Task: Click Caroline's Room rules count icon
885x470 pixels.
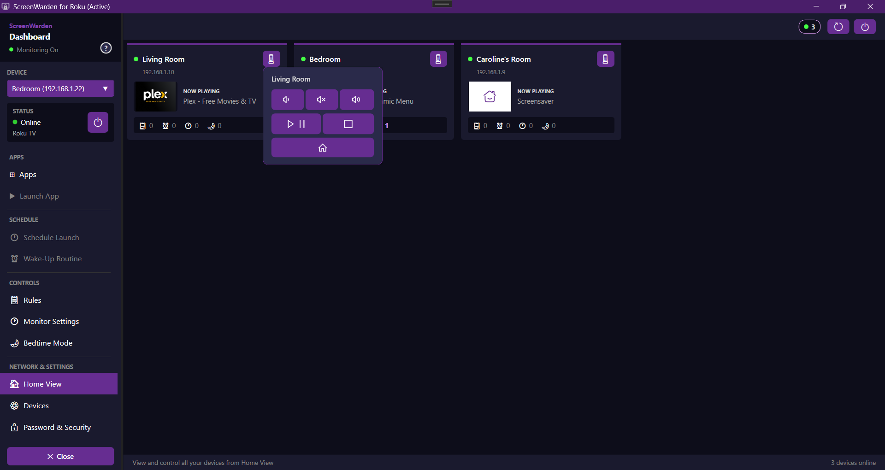Action: pos(477,126)
